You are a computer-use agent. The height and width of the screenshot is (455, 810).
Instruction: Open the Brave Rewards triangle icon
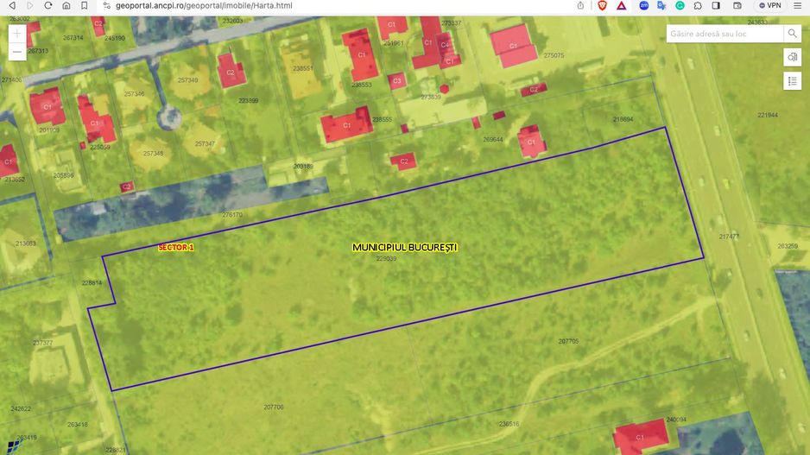(x=621, y=5)
